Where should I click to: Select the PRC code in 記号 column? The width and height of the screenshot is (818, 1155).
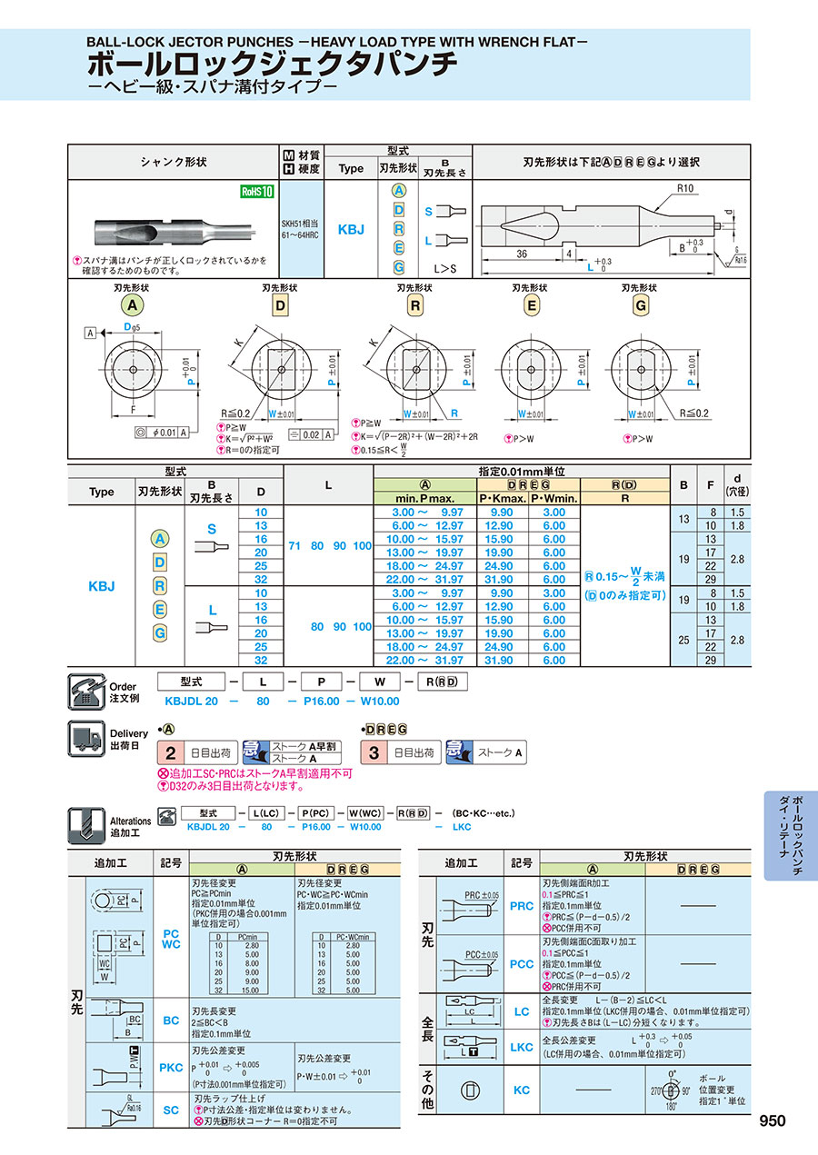tap(522, 906)
